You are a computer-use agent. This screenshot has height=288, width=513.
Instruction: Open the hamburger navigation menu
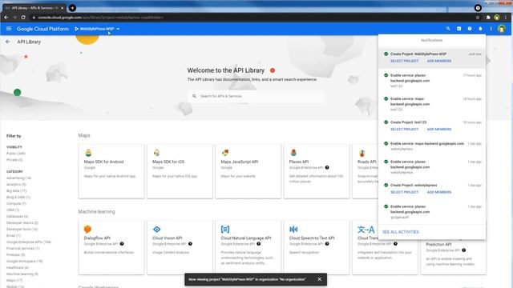9,29
